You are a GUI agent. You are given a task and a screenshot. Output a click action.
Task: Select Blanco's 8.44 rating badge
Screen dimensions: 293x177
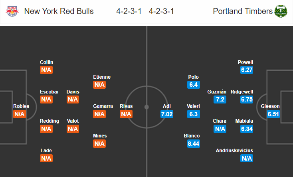(x=194, y=144)
